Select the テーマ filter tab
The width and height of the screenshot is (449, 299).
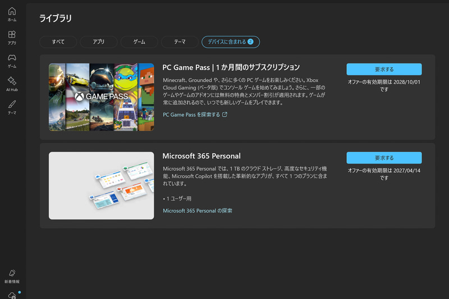coord(180,42)
